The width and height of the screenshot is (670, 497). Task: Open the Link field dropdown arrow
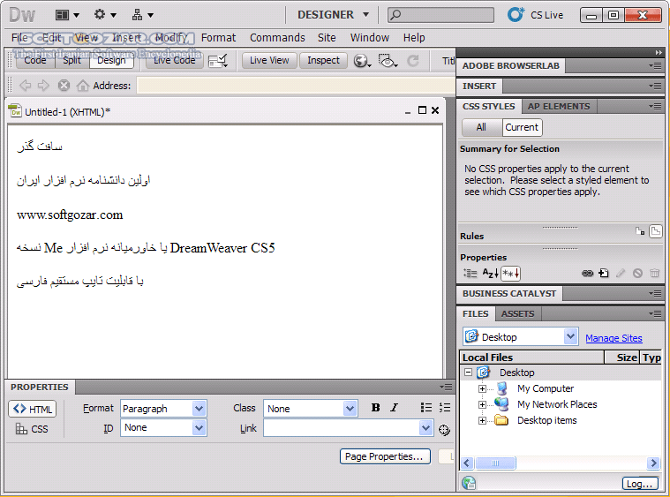pyautogui.click(x=425, y=428)
